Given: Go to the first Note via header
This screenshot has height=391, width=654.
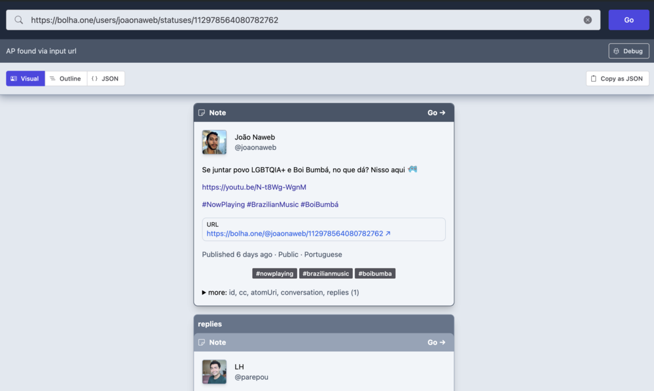Looking at the screenshot, I should tap(436, 113).
